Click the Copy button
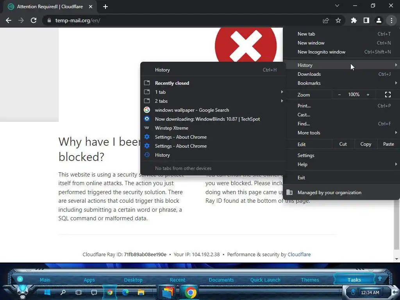The height and width of the screenshot is (300, 400). pos(366,144)
